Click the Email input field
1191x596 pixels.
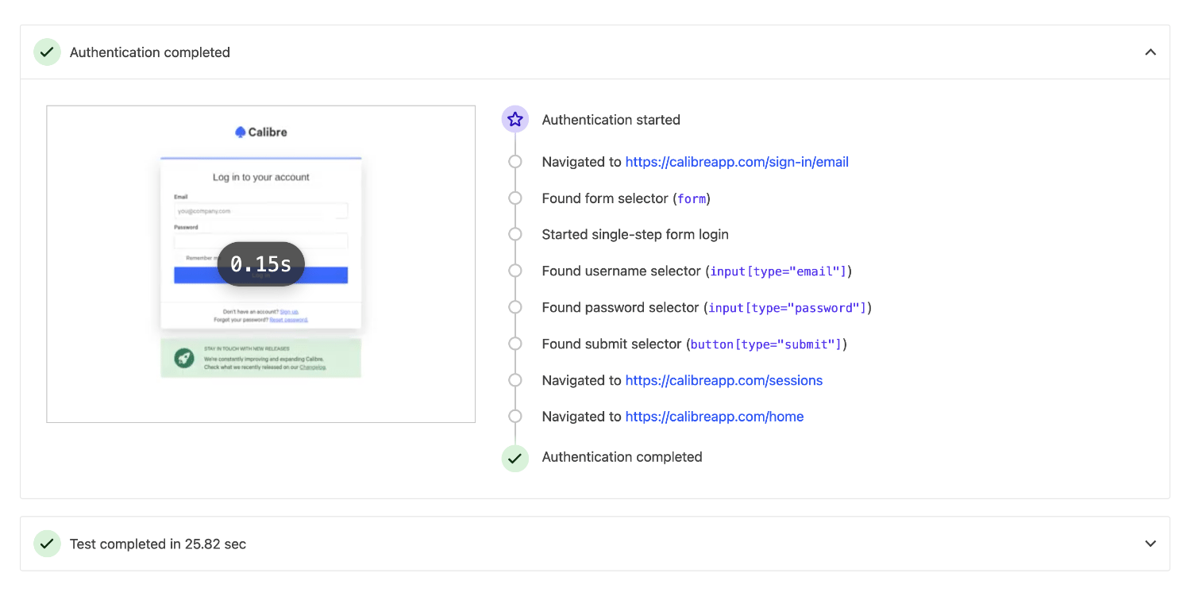(x=260, y=209)
